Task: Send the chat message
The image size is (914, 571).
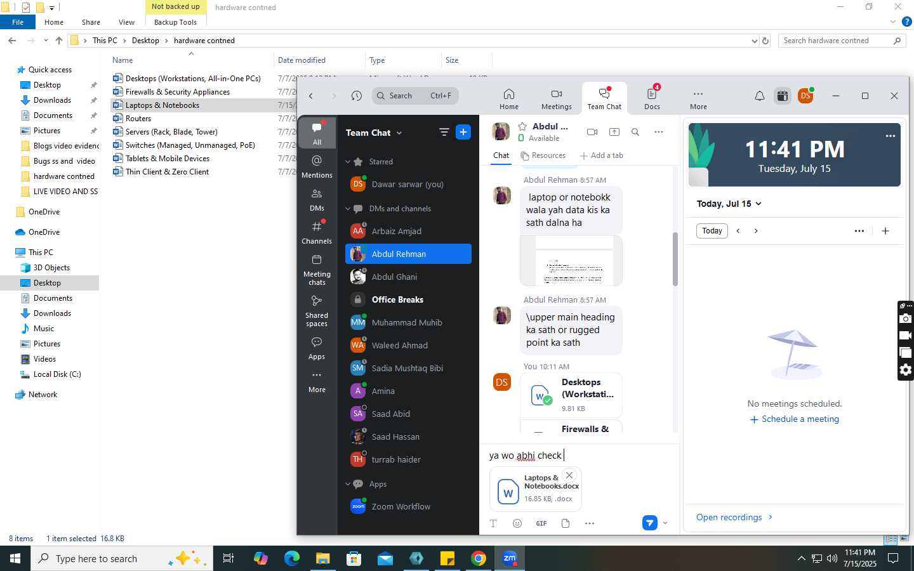Action: [649, 523]
